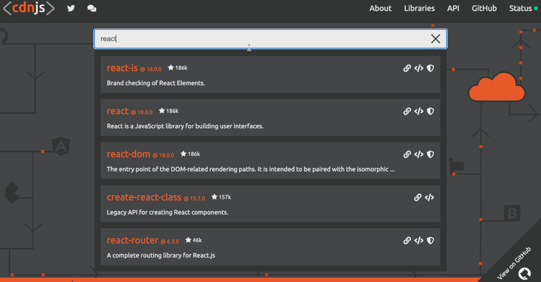Copy SRI shield icon for react-is
Viewport: 541px width, 282px height.
point(430,68)
